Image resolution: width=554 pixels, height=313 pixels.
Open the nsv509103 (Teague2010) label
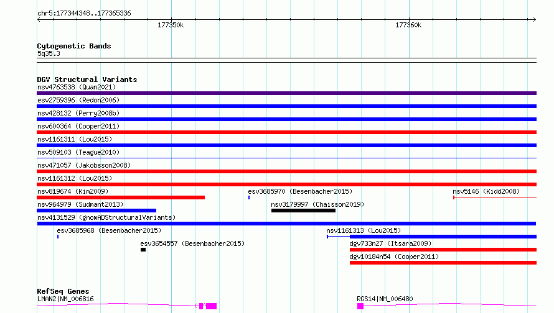pyautogui.click(x=78, y=152)
